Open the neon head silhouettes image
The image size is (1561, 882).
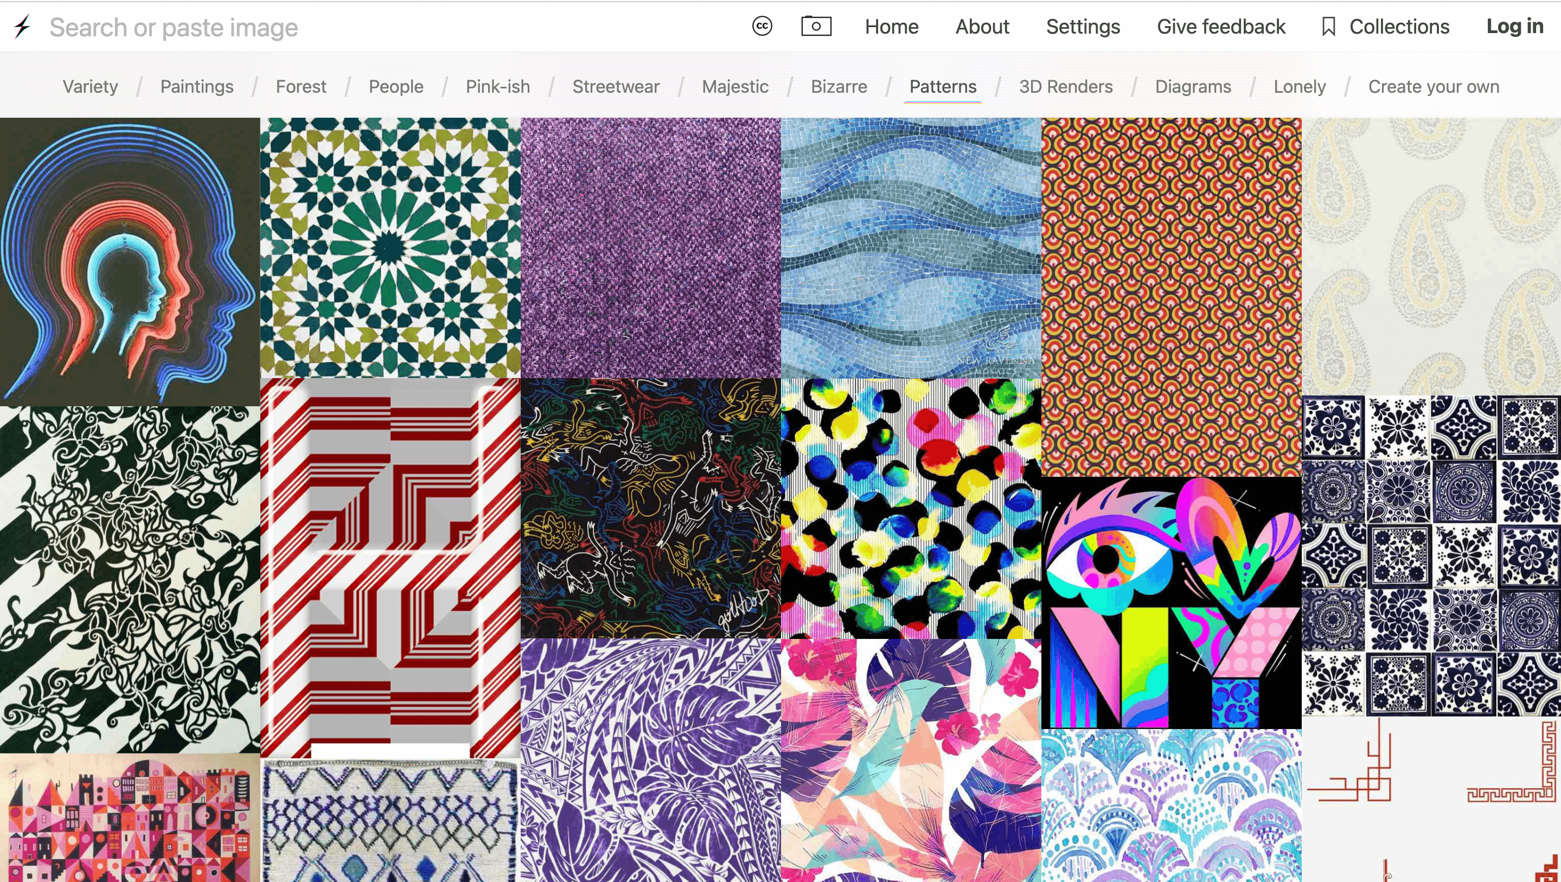click(130, 261)
